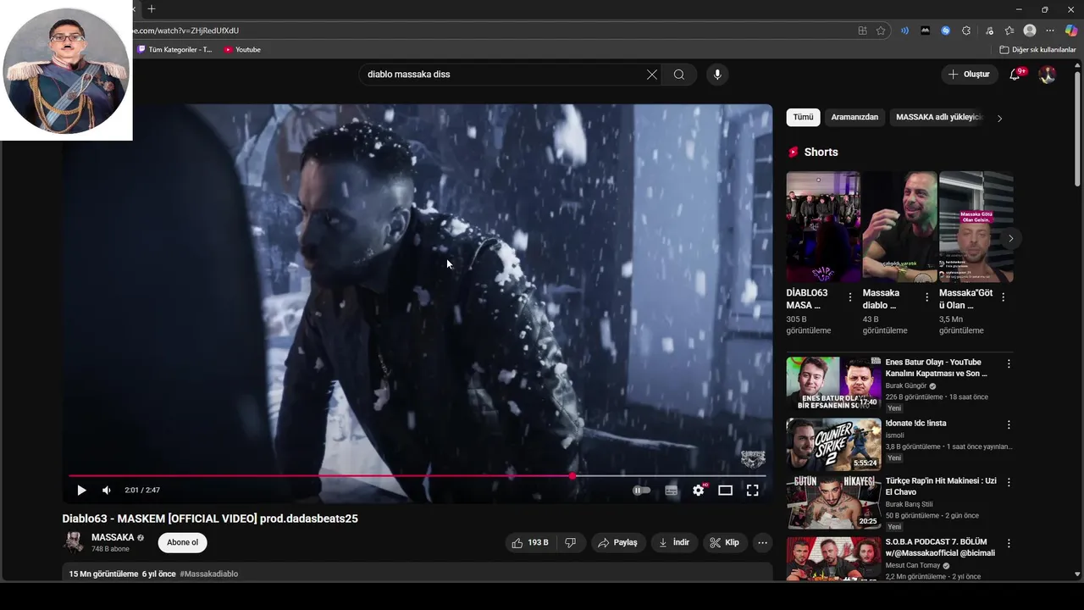Open options for S.O.B.A PODCAST video
Viewport: 1084px width, 610px height.
coord(1009,543)
